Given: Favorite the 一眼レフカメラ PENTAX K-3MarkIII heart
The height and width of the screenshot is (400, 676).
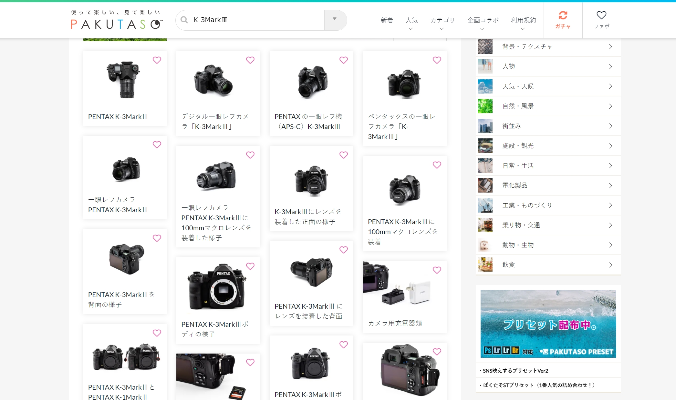Looking at the screenshot, I should coord(157,145).
